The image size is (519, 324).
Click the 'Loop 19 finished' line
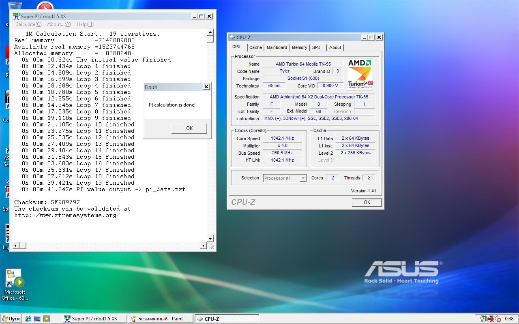coord(78,183)
